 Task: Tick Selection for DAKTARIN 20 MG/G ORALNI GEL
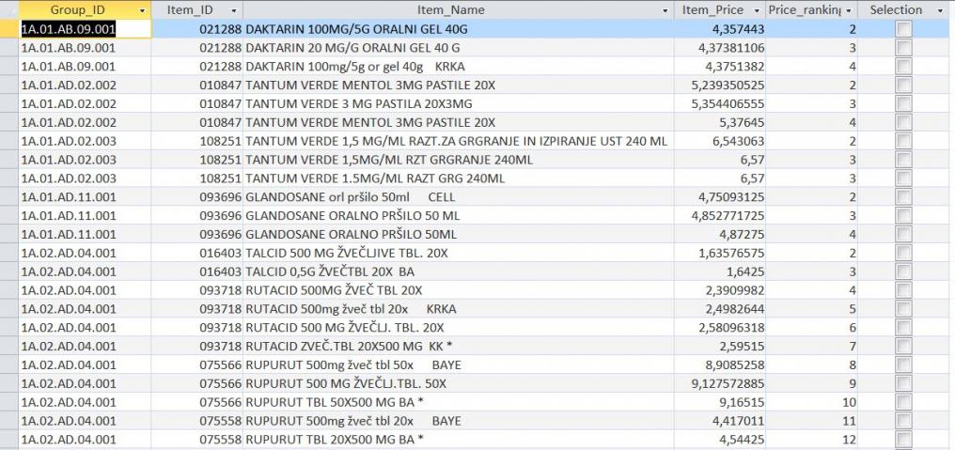(x=903, y=48)
